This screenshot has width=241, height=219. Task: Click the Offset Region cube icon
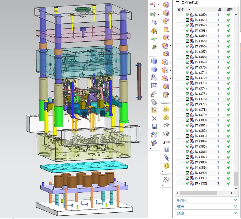click(x=166, y=21)
